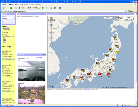Switch display to English (°F) units
Viewport: 138px width, 107px height.
click(x=6, y=28)
